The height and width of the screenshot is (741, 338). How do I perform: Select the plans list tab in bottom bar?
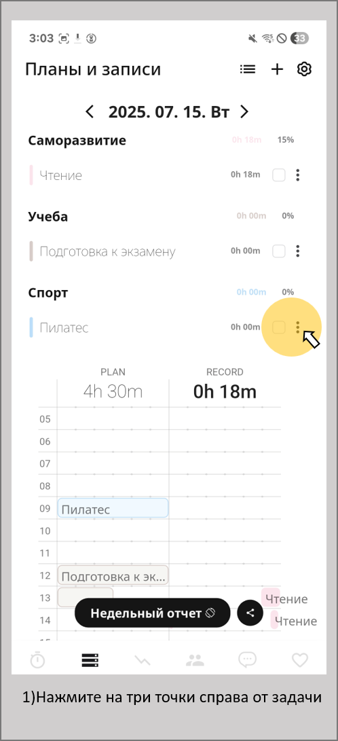pos(90,660)
